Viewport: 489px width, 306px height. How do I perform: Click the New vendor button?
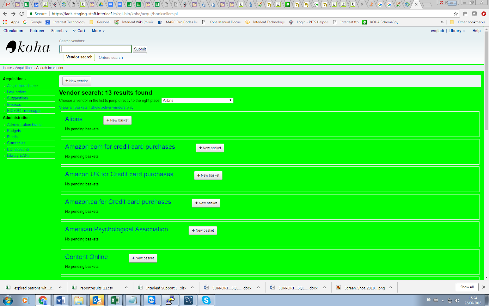coord(77,81)
